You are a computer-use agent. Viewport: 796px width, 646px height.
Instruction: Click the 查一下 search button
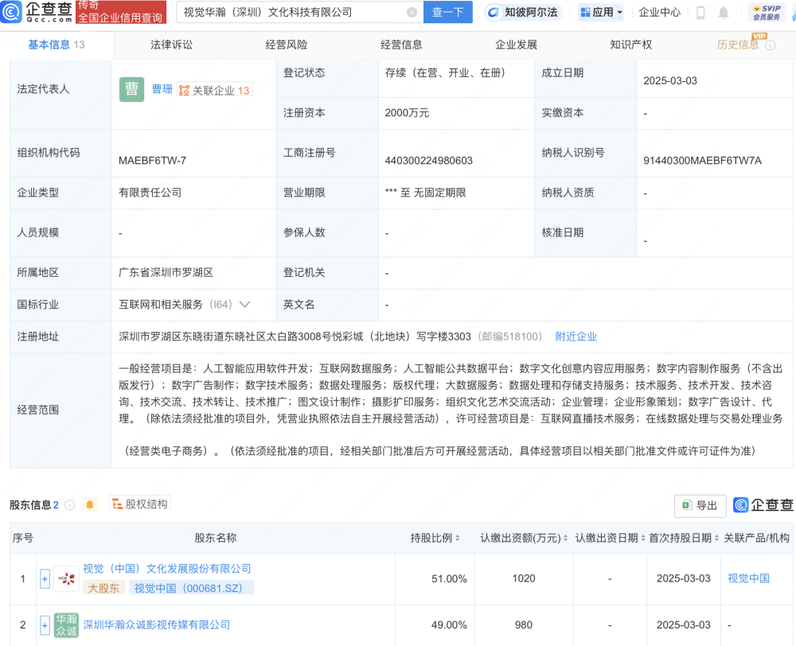(447, 12)
